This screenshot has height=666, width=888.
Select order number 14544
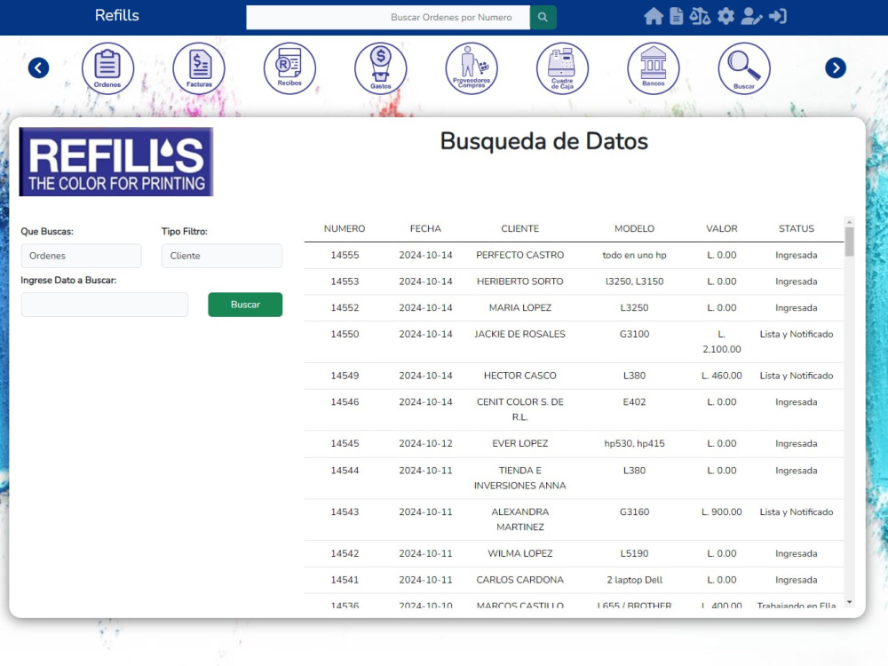coord(345,471)
